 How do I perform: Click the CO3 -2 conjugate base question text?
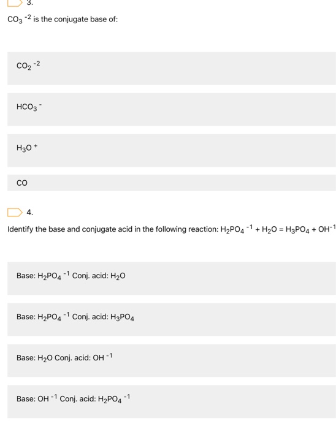coord(63,20)
